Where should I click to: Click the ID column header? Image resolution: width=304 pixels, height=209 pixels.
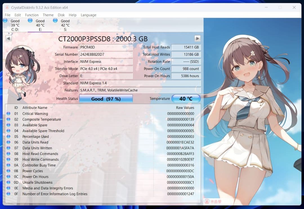tap(16, 107)
